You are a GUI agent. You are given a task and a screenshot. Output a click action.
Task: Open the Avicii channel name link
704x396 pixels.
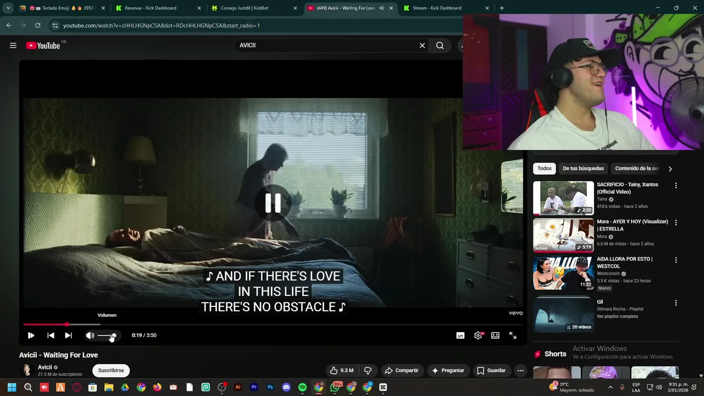point(45,367)
